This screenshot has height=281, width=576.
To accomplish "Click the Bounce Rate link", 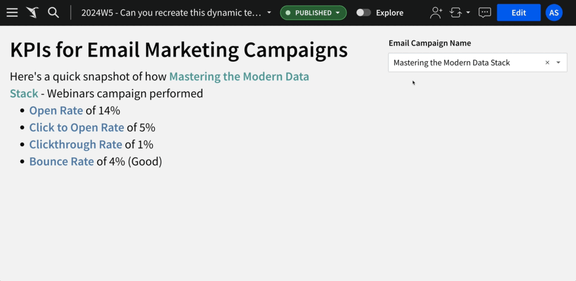I will (61, 161).
